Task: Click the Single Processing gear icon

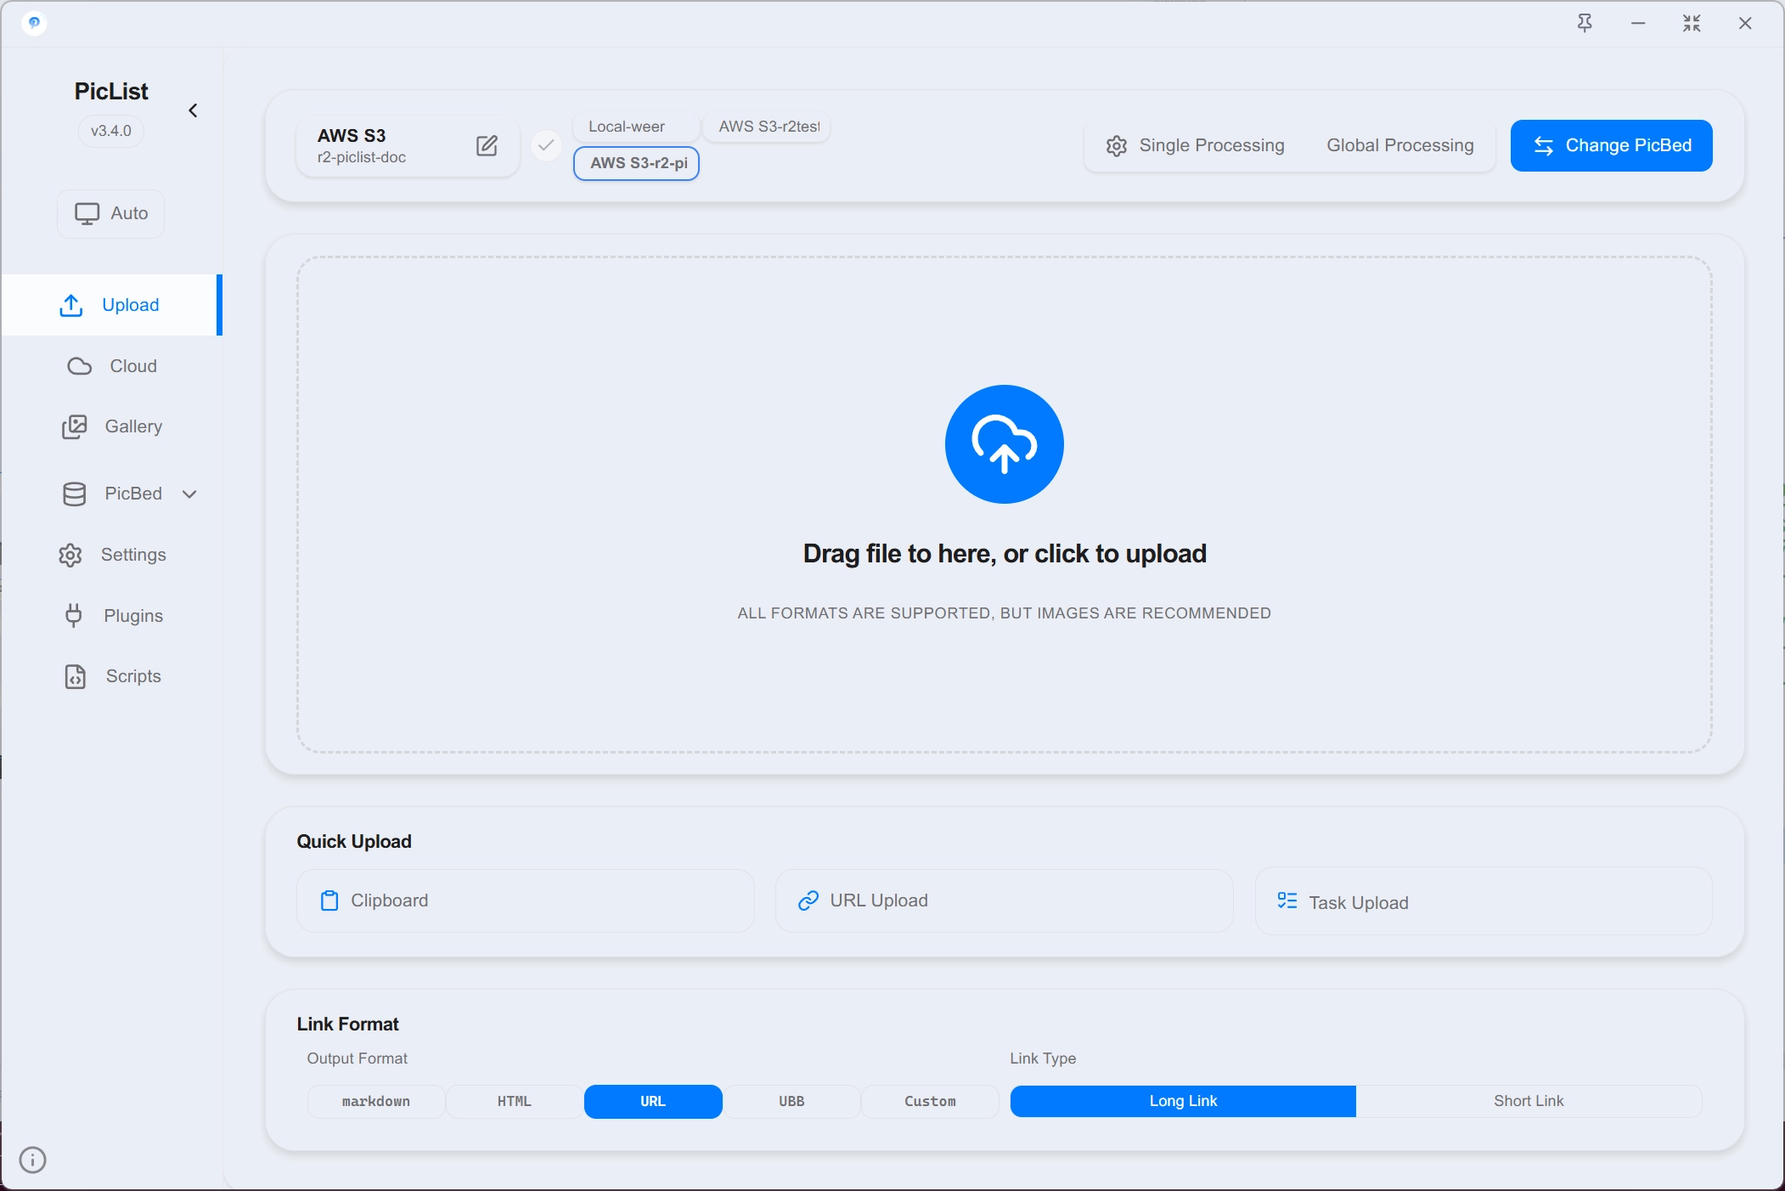Action: pos(1117,146)
